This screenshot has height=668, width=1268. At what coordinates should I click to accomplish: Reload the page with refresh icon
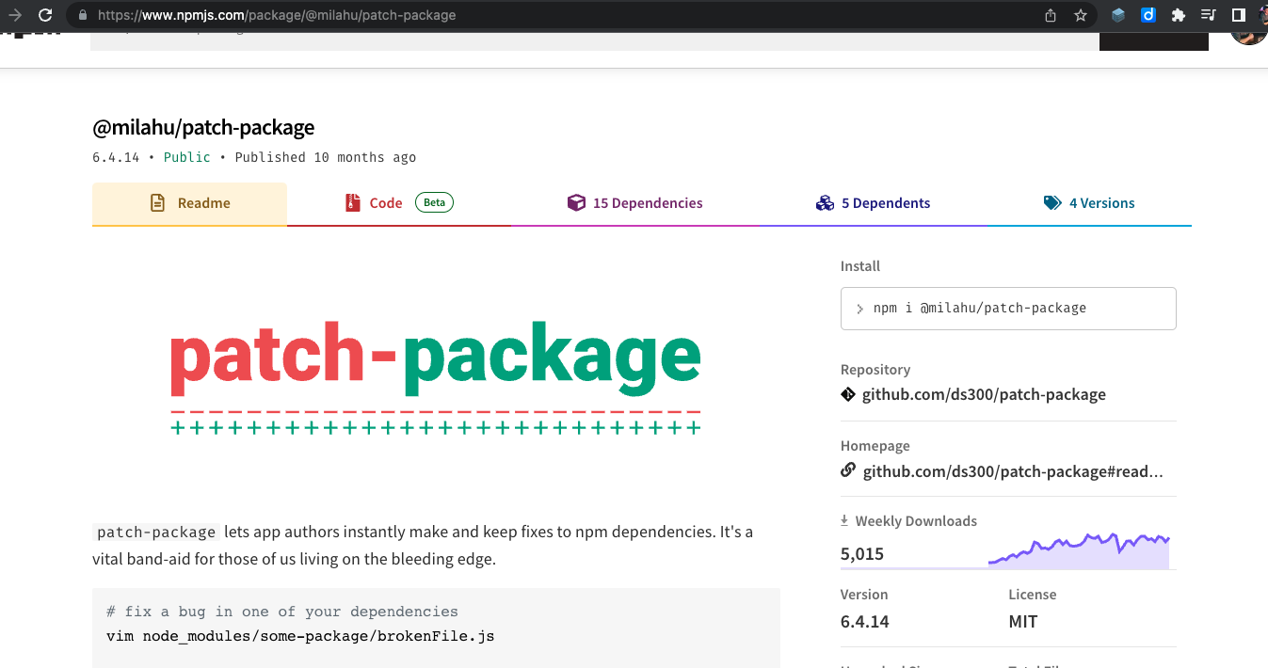point(45,15)
